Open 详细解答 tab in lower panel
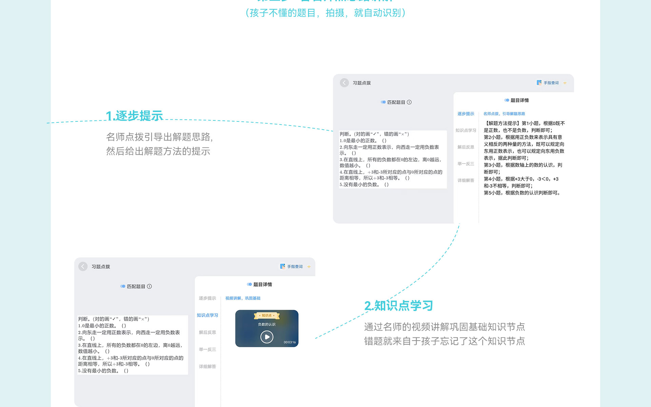Viewport: 651px width, 407px height. pos(207,366)
